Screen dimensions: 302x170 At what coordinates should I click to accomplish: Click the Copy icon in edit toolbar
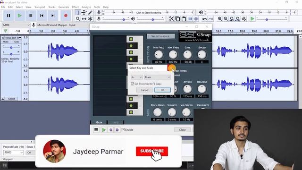(x=177, y=19)
